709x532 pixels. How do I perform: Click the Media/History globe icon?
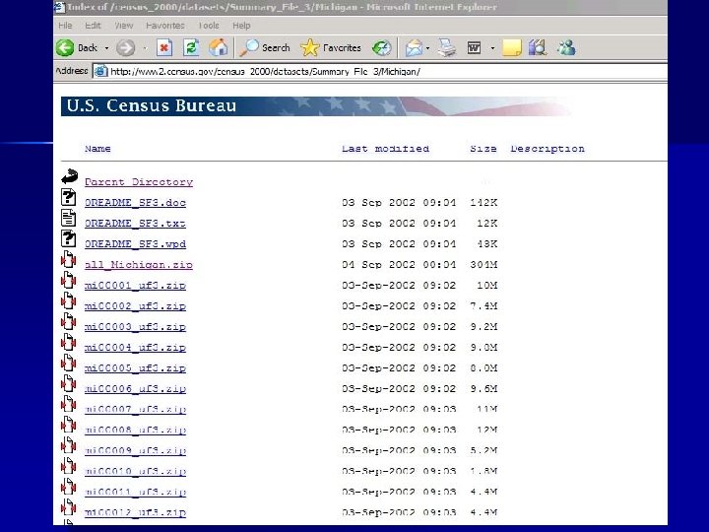click(x=382, y=47)
